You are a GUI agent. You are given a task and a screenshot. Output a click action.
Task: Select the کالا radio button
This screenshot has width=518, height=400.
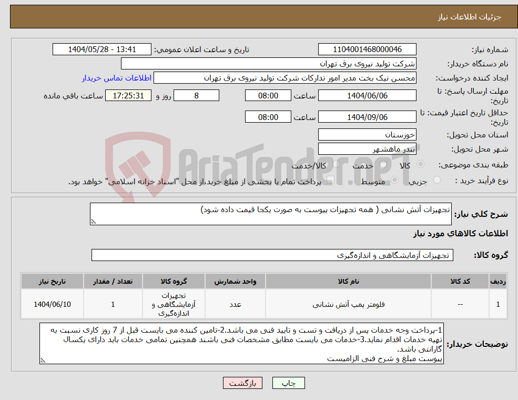click(x=421, y=164)
